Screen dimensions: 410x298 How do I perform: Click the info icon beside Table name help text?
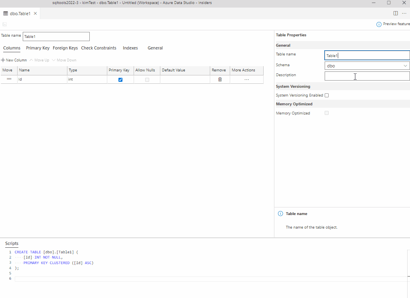pos(280,213)
